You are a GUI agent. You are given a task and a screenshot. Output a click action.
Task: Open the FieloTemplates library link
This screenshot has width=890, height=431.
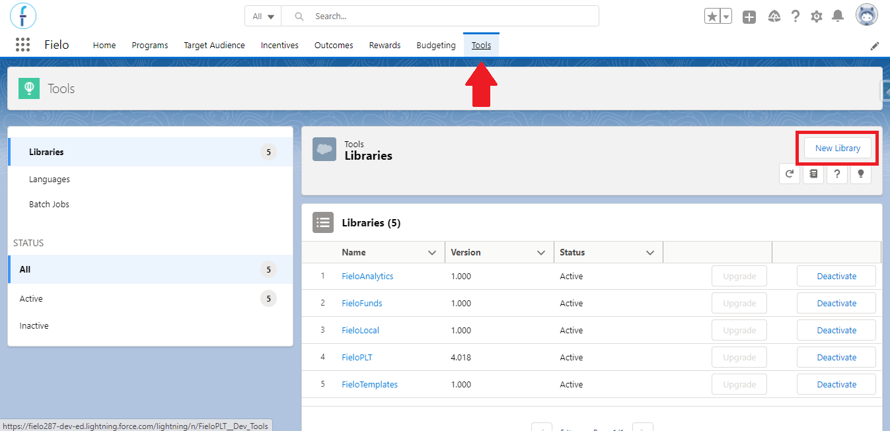(369, 384)
